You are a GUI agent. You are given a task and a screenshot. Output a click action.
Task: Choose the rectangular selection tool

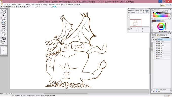point(3,17)
